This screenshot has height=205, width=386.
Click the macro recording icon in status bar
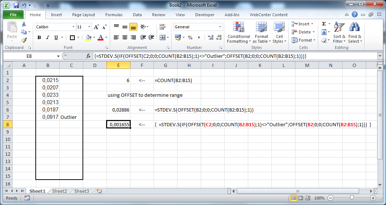tap(27, 198)
